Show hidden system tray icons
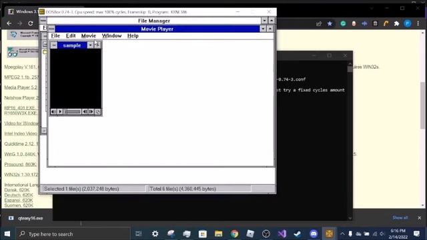Viewport: 427px width, 240px height. pos(342,234)
